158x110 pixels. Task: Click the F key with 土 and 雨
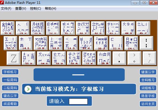tap(56, 43)
